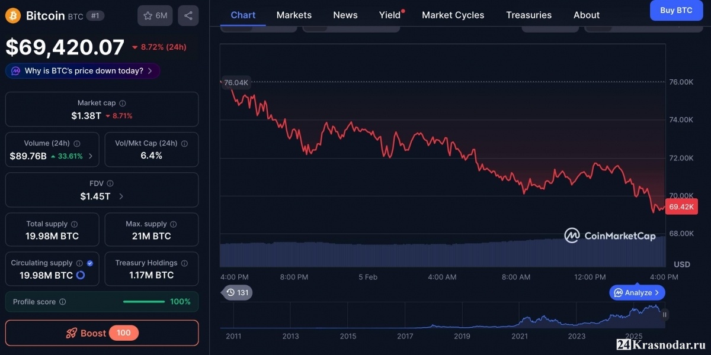Click Volume (24h) info icon
Image resolution: width=711 pixels, height=355 pixels.
point(77,143)
